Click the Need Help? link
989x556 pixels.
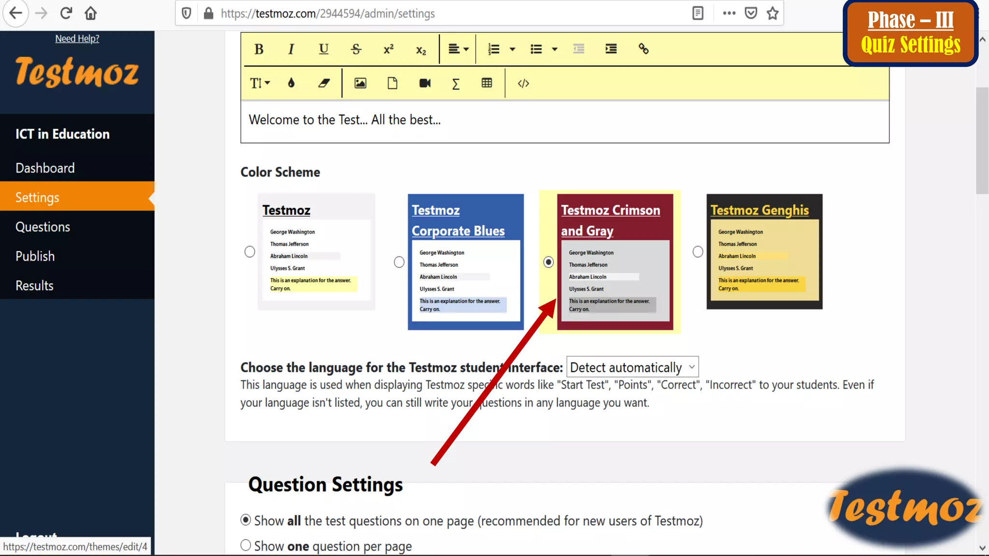point(77,39)
